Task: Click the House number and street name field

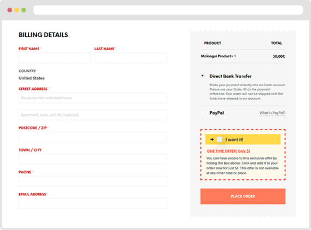Action: click(x=93, y=98)
